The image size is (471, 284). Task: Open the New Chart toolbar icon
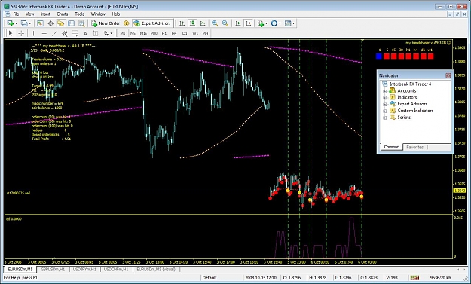[x=11, y=23]
